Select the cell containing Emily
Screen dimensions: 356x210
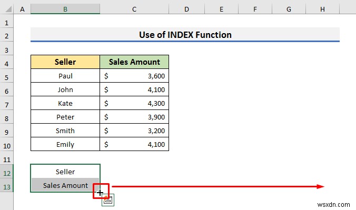click(65, 144)
